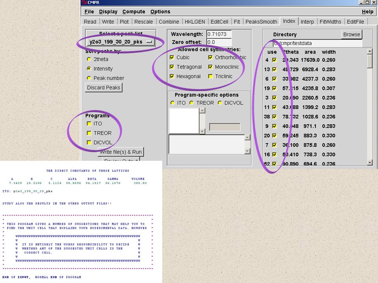Switch to the Interp tab

point(308,22)
